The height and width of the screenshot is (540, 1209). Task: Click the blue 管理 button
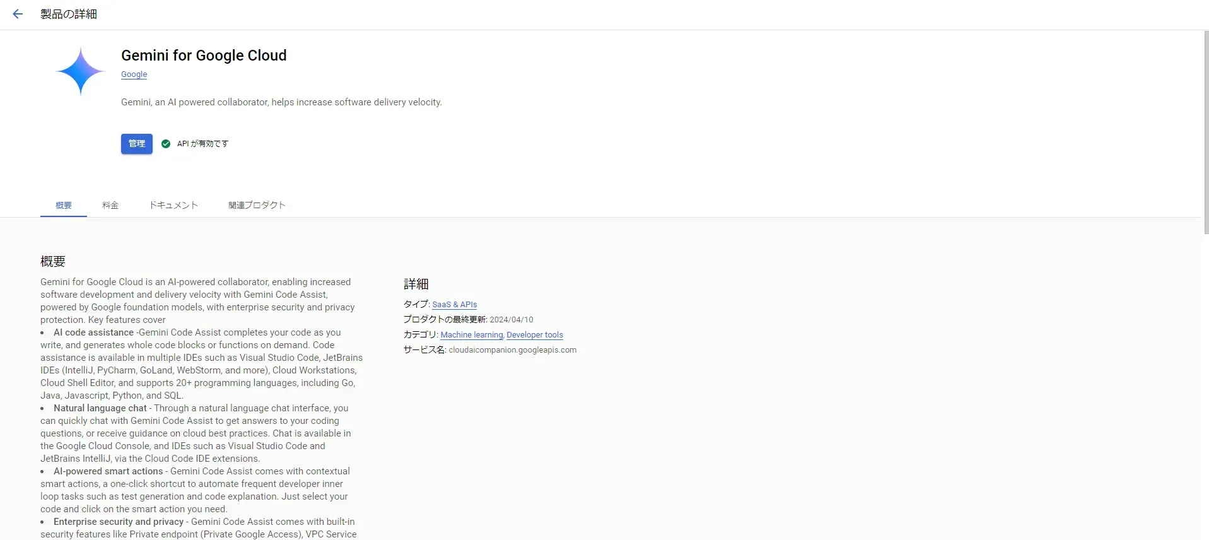[137, 144]
